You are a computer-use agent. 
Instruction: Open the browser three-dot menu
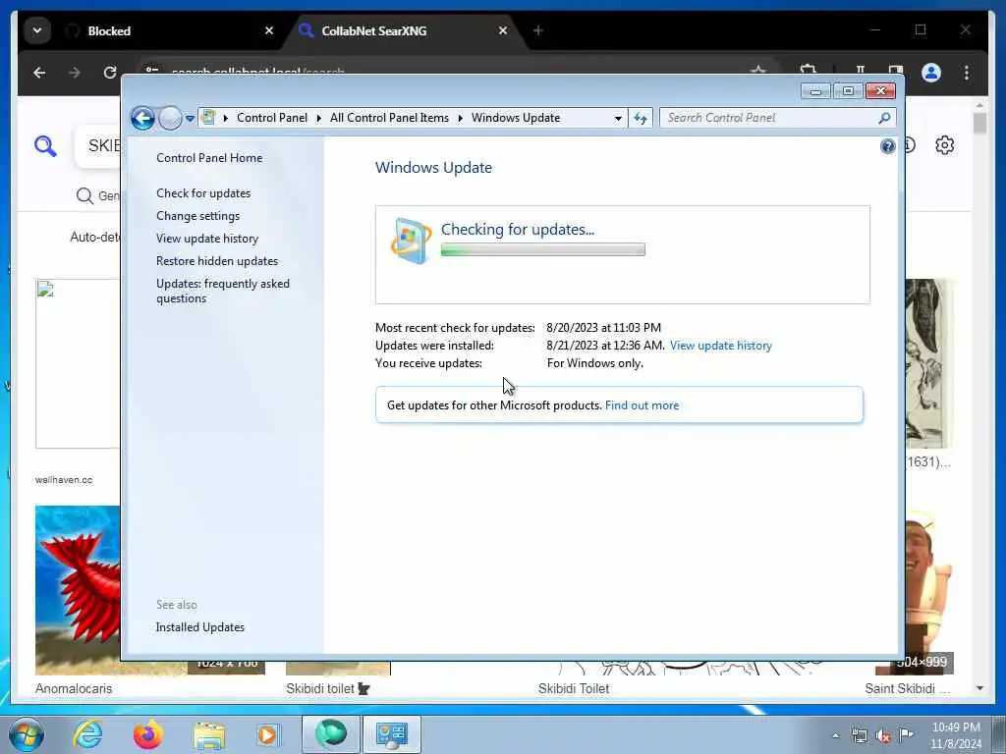click(967, 73)
